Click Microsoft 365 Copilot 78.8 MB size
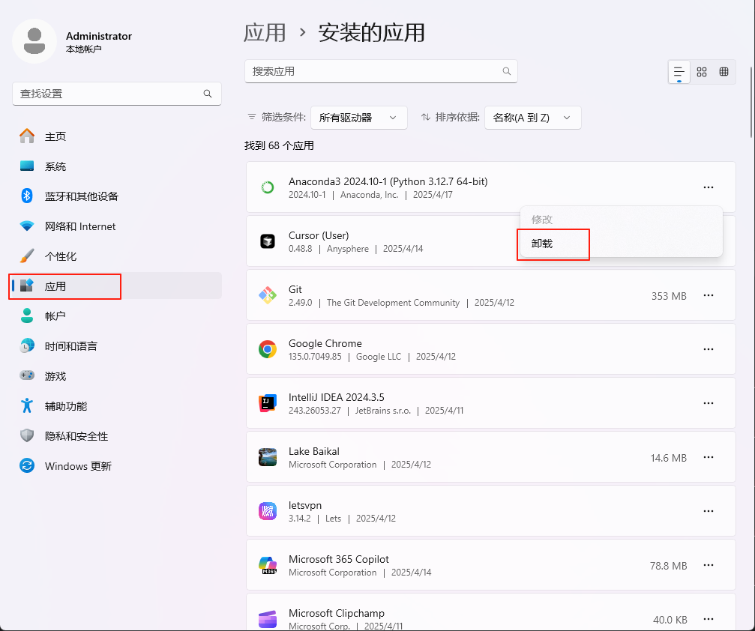 [668, 566]
